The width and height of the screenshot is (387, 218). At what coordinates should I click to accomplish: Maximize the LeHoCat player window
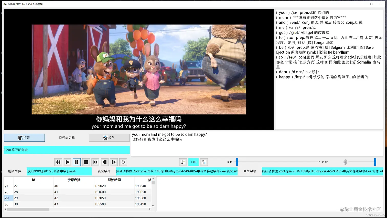(x=371, y=4)
